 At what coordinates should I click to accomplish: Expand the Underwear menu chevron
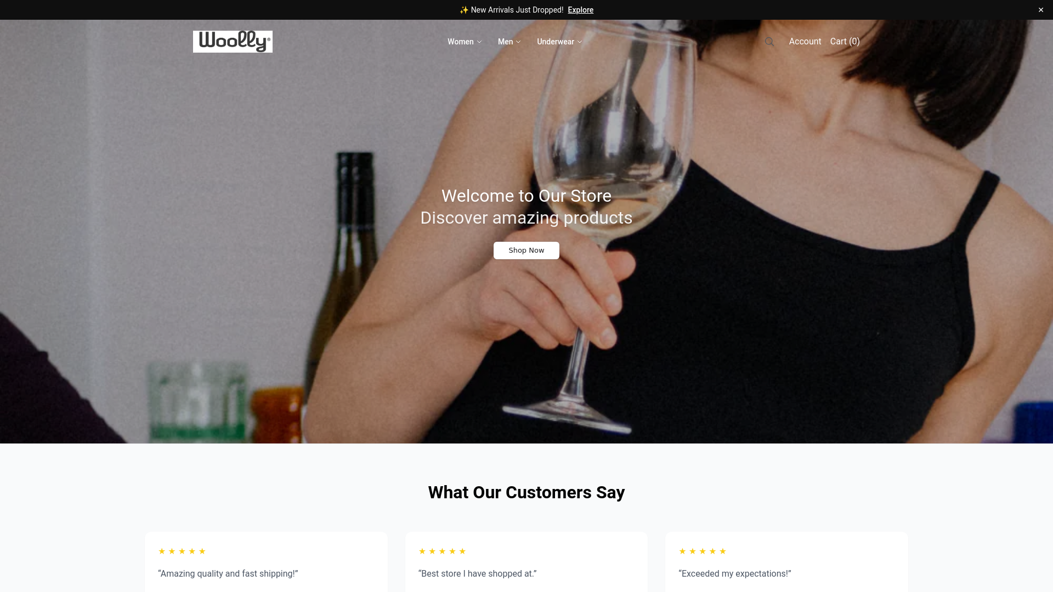(x=580, y=42)
